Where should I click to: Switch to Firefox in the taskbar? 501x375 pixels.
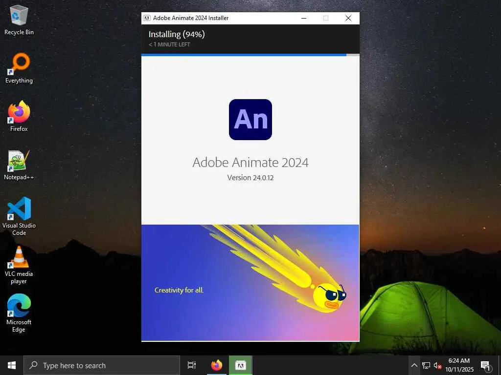tap(217, 365)
